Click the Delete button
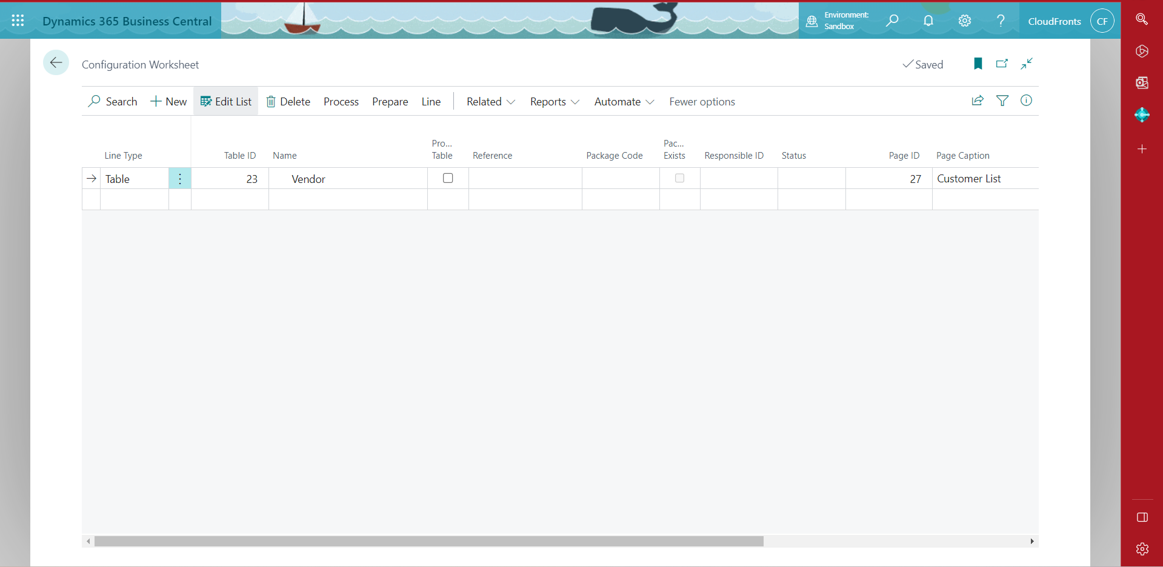The image size is (1163, 567). 288,102
